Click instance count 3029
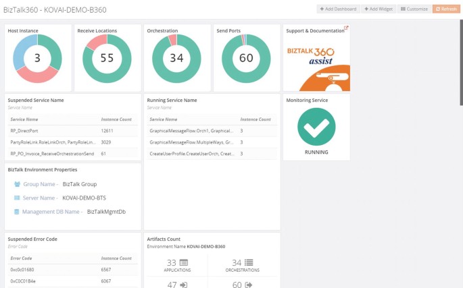Screen dimensions: 463x288 click(x=106, y=142)
